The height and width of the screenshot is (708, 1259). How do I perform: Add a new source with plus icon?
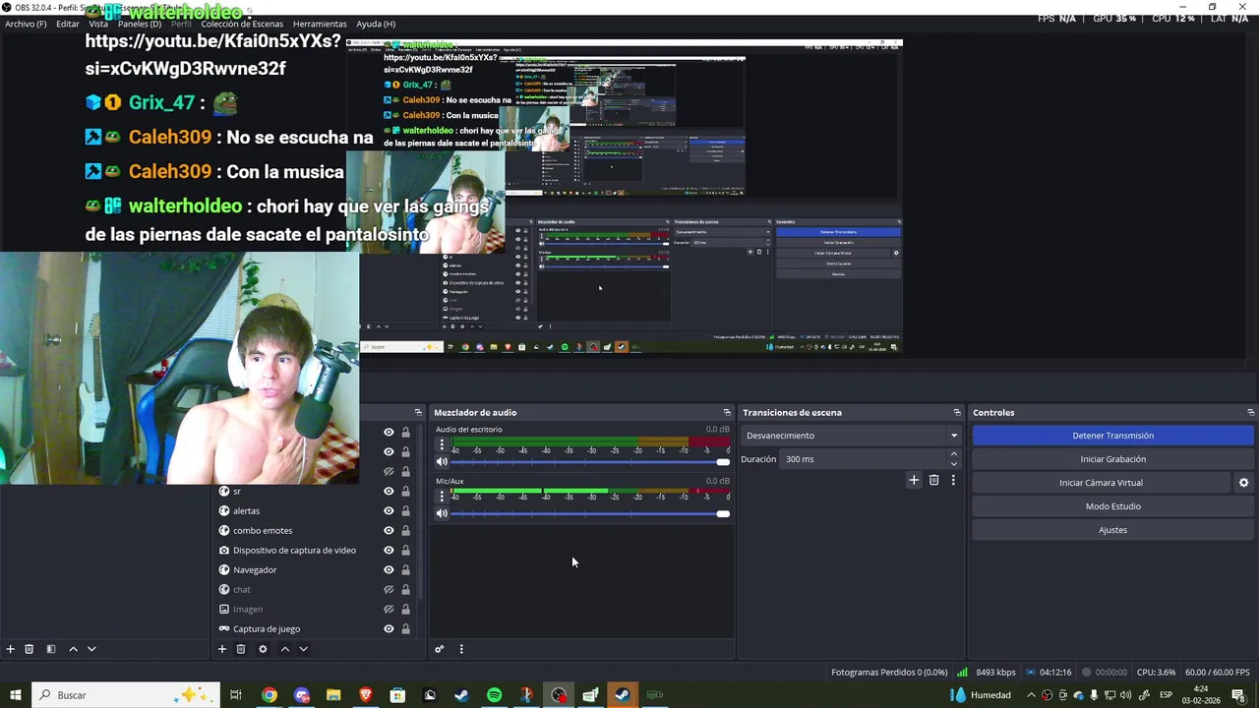tap(222, 649)
